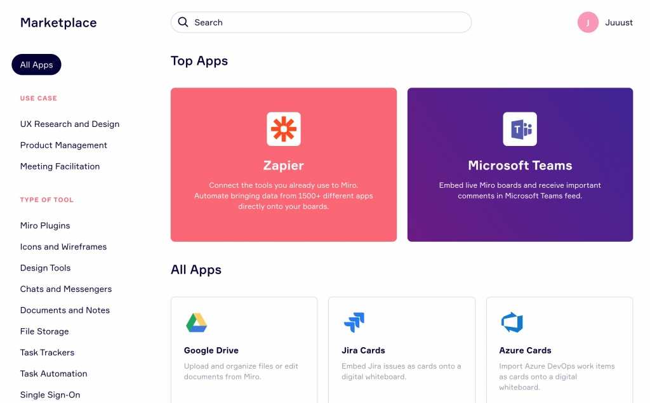This screenshot has width=650, height=403.
Task: Go to Meeting Facilitation category
Action: (60, 166)
